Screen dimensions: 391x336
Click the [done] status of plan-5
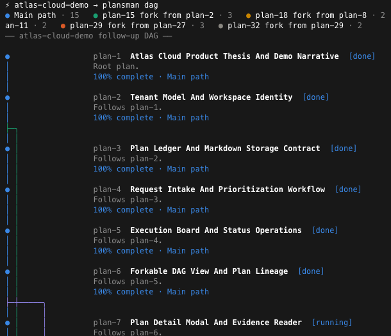tap(325, 230)
